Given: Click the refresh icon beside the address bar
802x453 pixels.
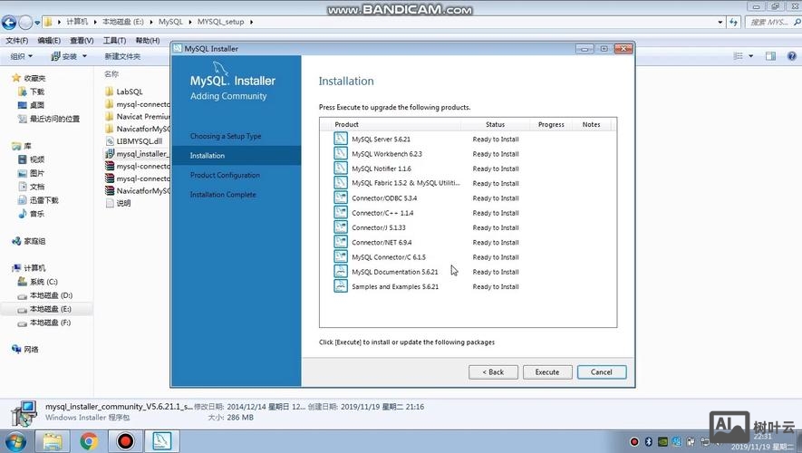Looking at the screenshot, I should pos(734,22).
